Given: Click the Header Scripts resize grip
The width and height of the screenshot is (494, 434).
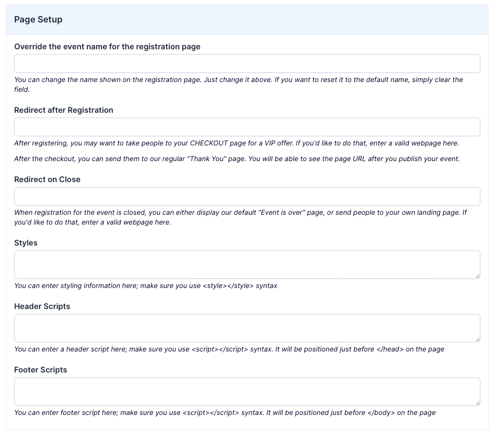Looking at the screenshot, I should (477, 339).
